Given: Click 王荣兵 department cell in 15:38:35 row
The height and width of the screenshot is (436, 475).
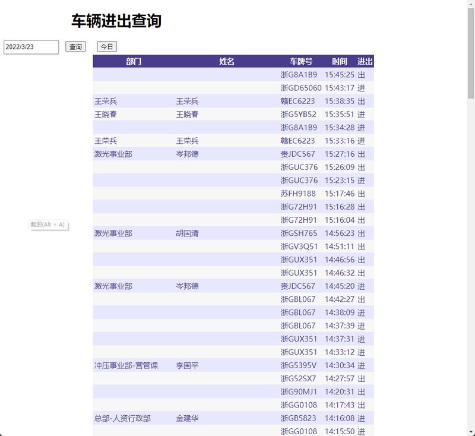Looking at the screenshot, I should [x=106, y=101].
